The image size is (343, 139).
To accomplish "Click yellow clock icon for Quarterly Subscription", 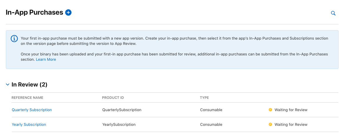I will 270,110.
